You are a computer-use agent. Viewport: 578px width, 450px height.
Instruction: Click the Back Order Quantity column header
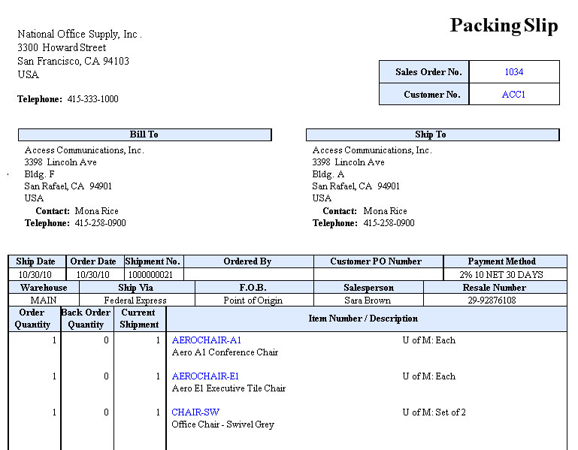[x=86, y=319]
